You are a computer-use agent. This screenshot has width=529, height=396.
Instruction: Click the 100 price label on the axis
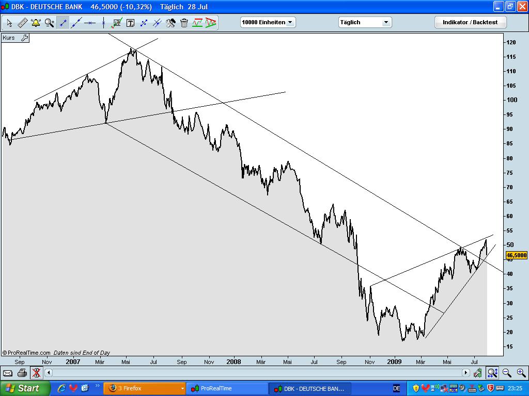511,100
